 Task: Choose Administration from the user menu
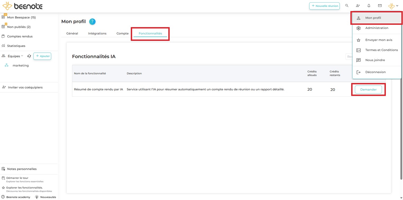pyautogui.click(x=377, y=28)
